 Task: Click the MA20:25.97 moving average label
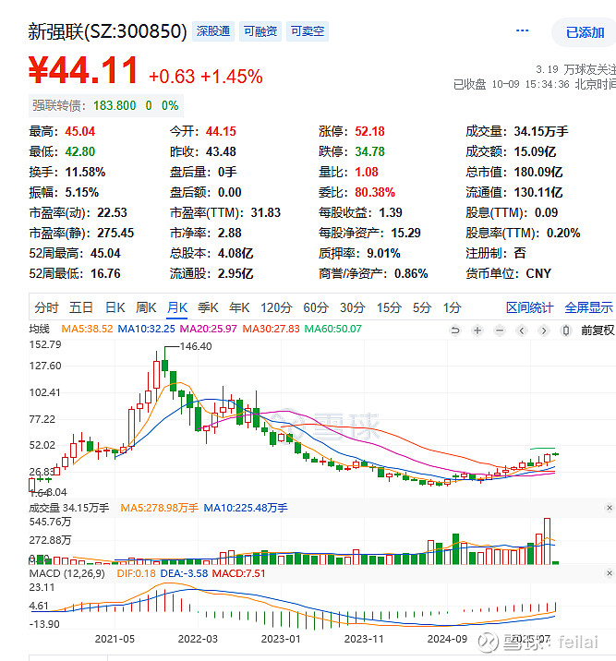pyautogui.click(x=209, y=329)
